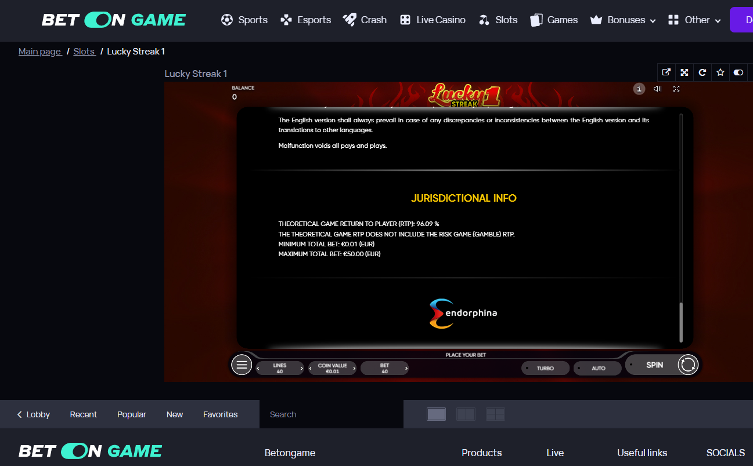
Task: Open the game hamburger menu
Action: (242, 365)
